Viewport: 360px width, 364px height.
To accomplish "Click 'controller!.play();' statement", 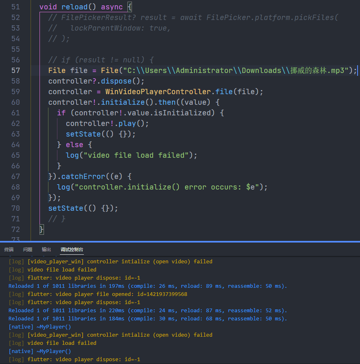I will pos(107,124).
